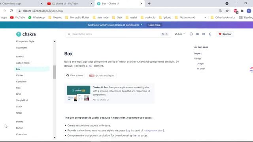Click Ads via Chakra UI link
The image size is (253, 142).
[100, 100]
